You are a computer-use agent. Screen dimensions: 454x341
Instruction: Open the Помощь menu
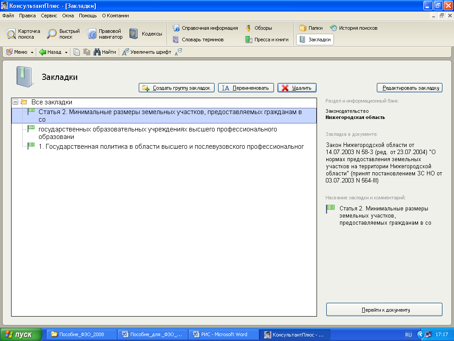pos(88,16)
